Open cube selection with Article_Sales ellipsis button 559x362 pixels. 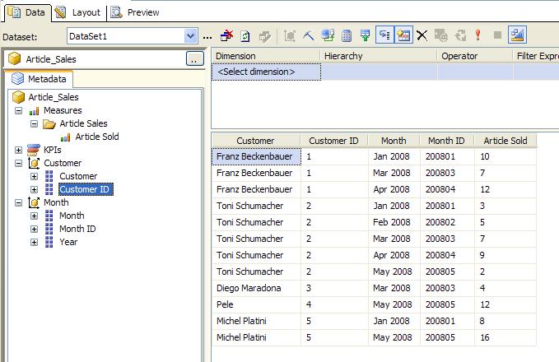(194, 58)
